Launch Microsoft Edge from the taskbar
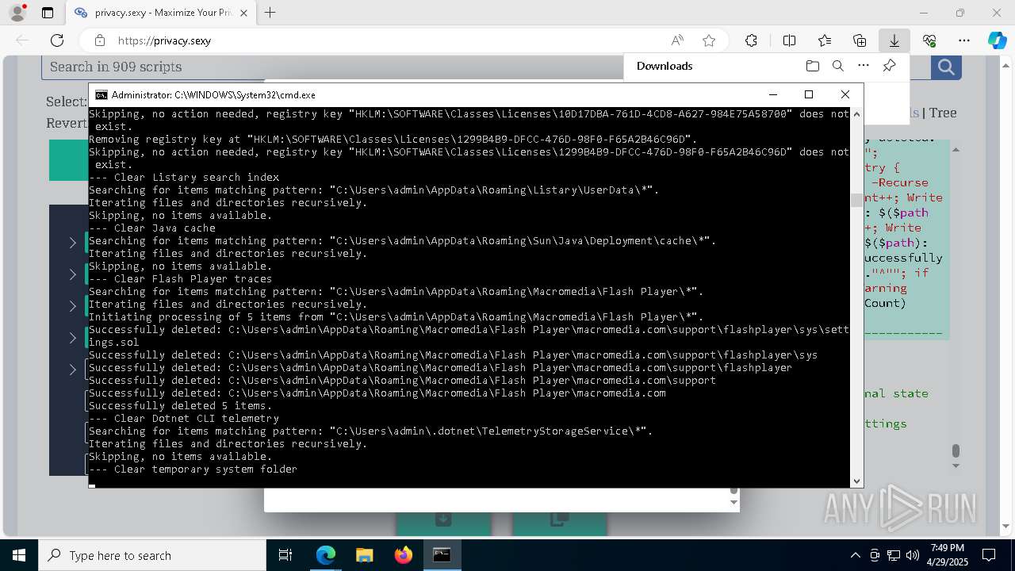 pos(326,555)
